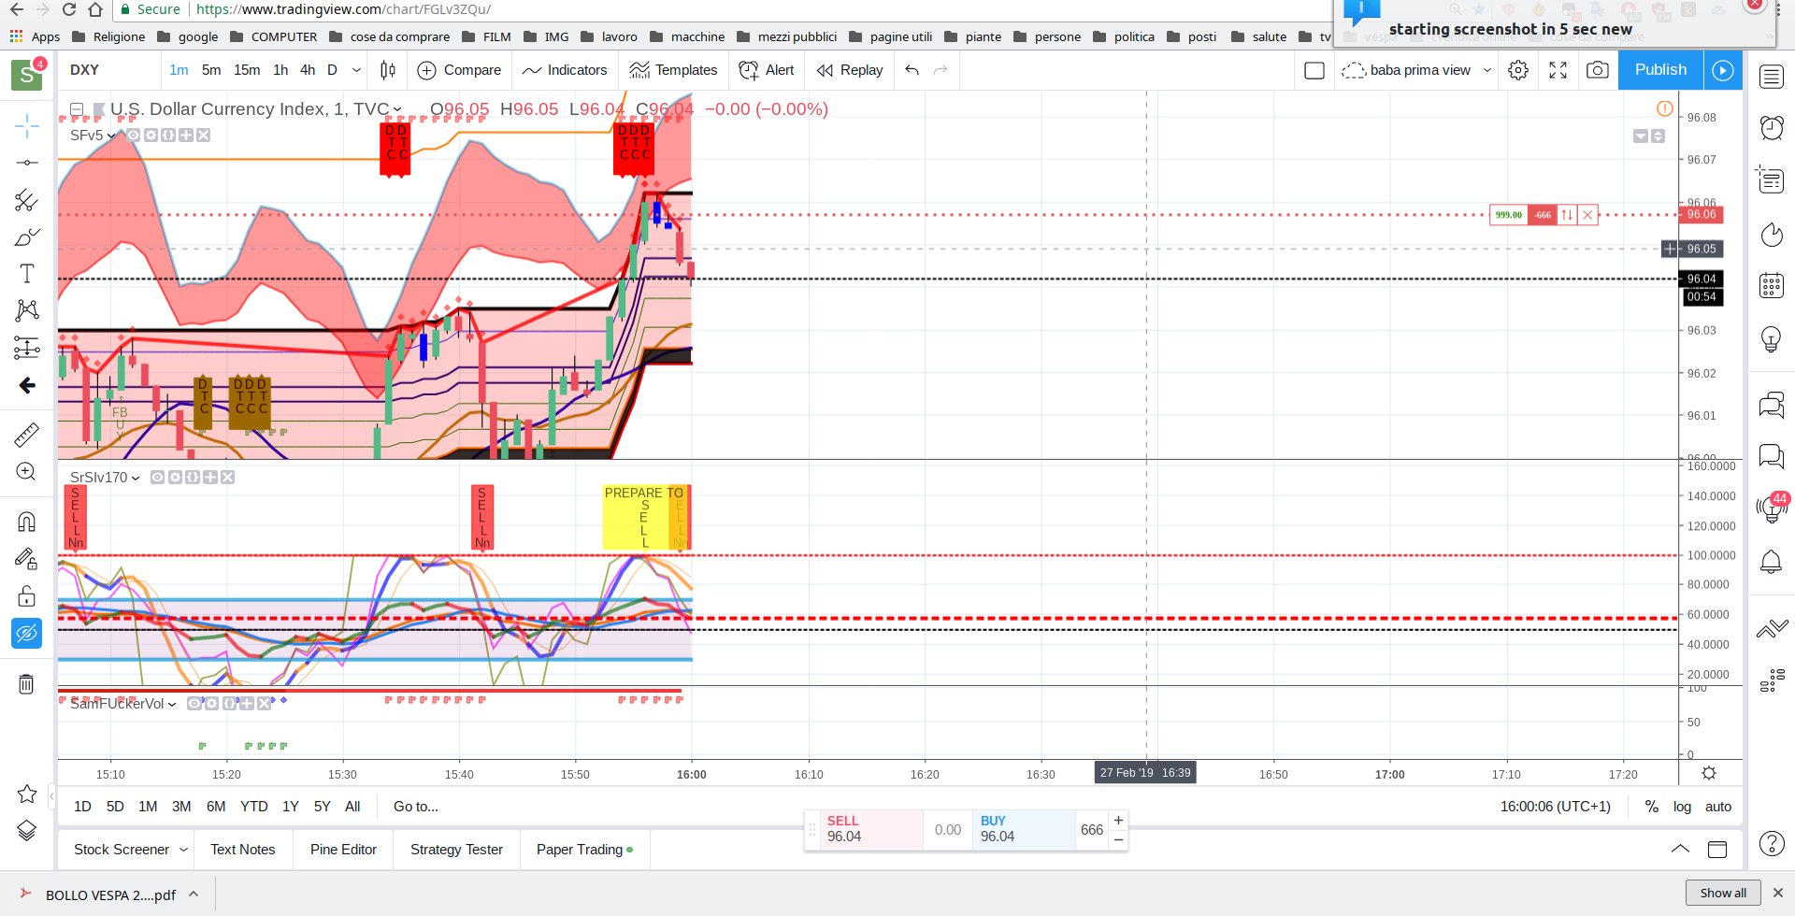Set date range to YTD
The height and width of the screenshot is (916, 1795).
(x=254, y=807)
